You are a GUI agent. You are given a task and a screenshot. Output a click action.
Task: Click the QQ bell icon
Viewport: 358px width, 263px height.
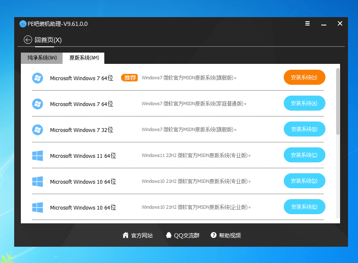(x=169, y=235)
